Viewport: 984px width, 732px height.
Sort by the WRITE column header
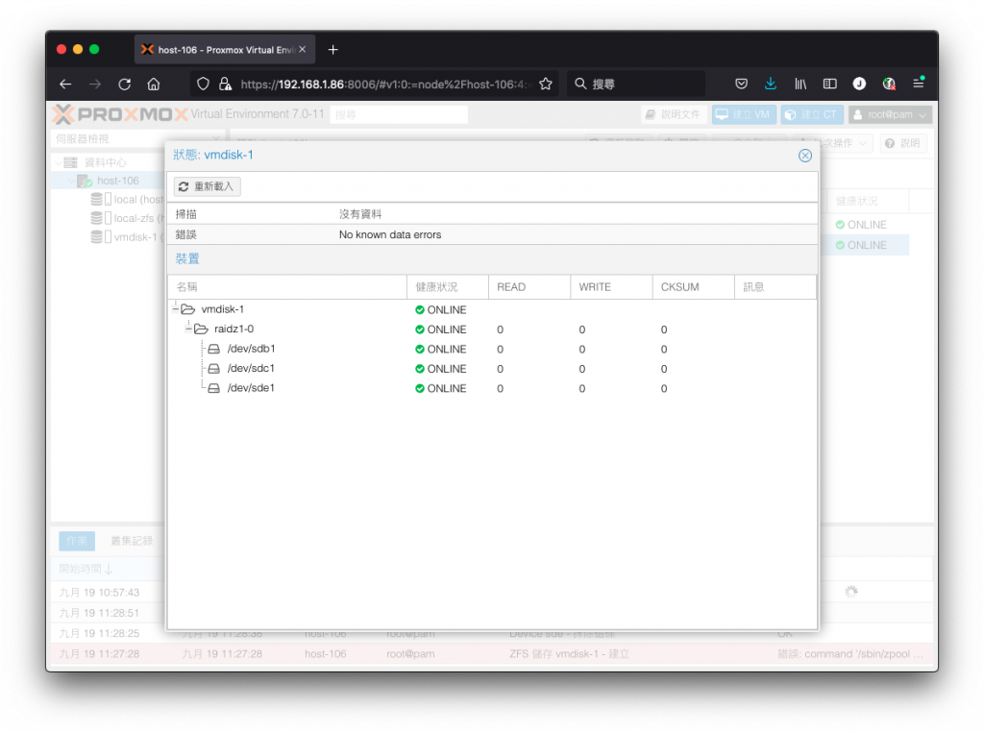pos(611,286)
